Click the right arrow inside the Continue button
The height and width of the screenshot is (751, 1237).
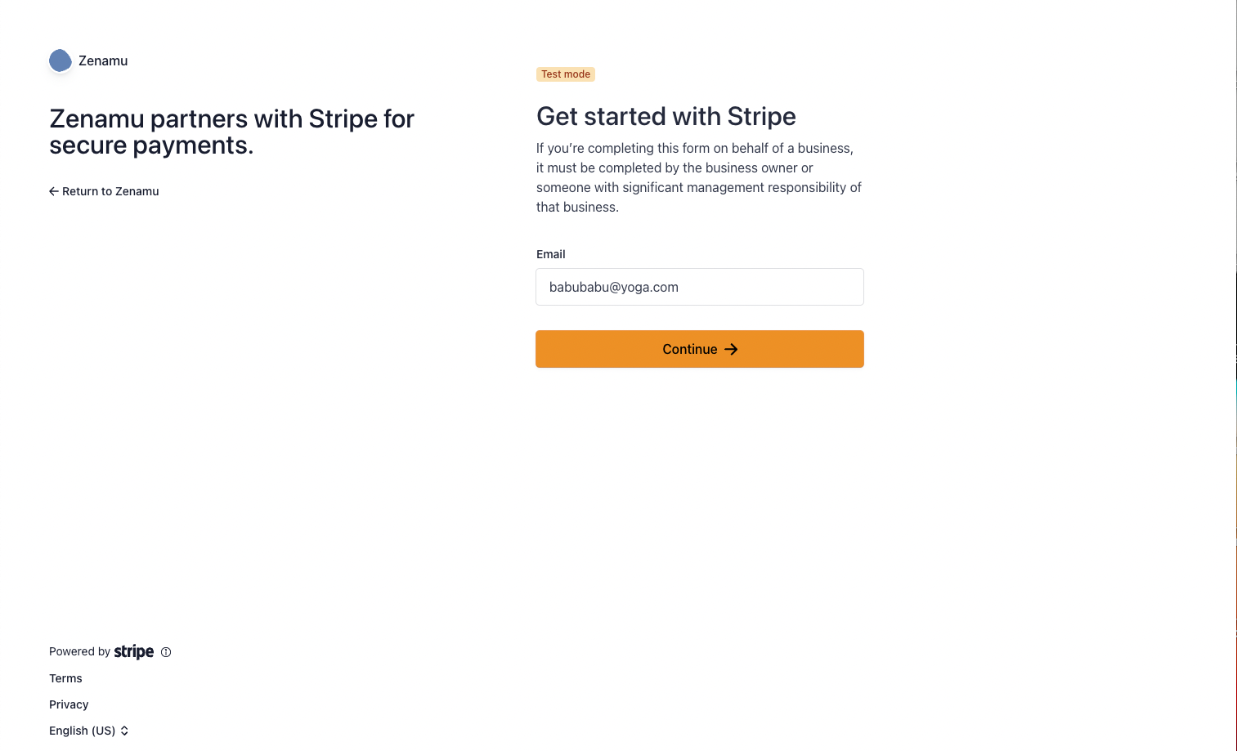731,349
